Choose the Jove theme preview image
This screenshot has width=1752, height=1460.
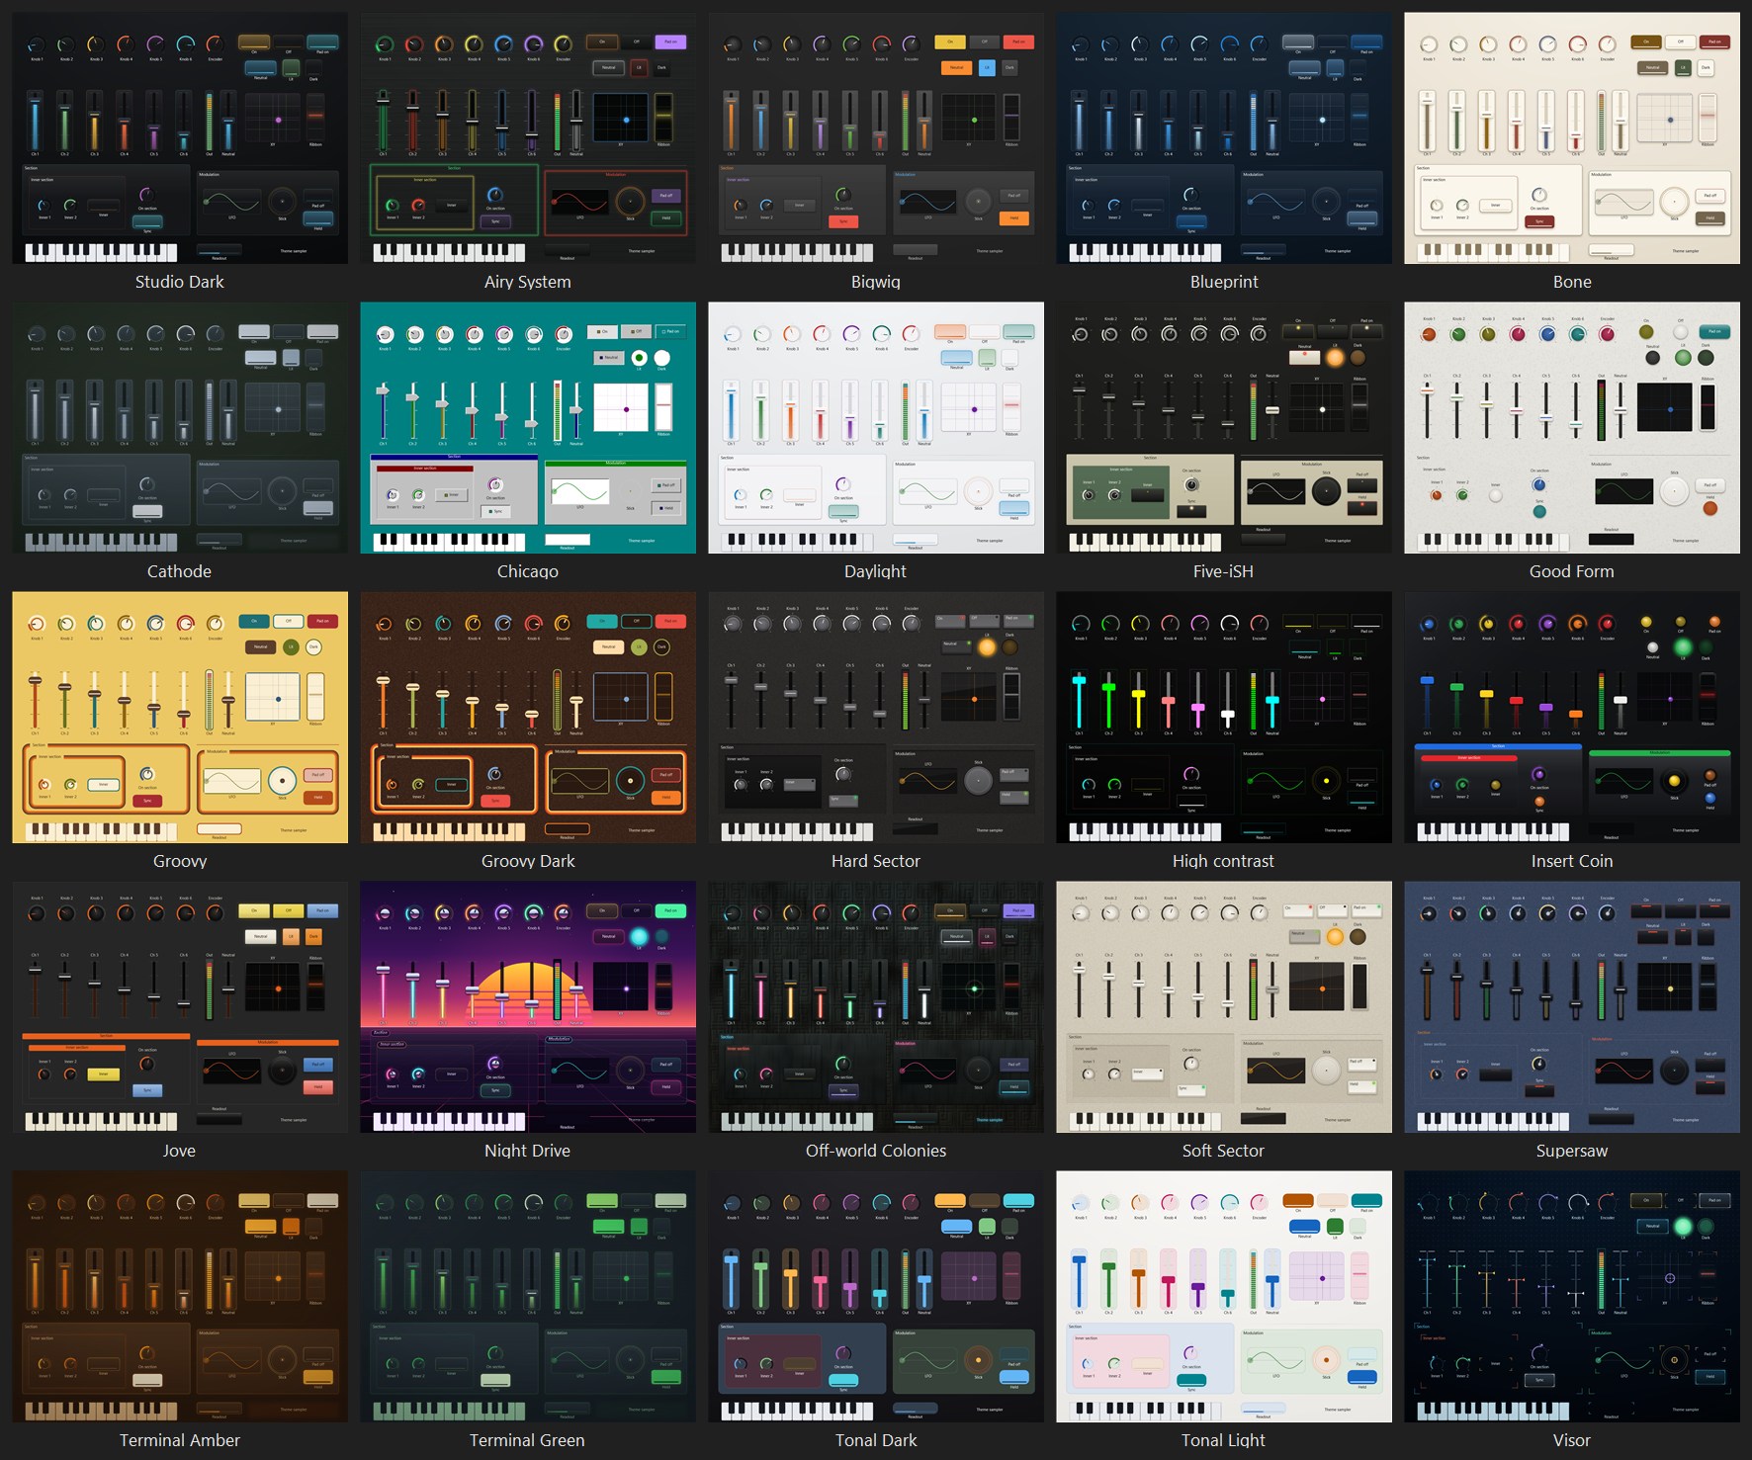180,1007
